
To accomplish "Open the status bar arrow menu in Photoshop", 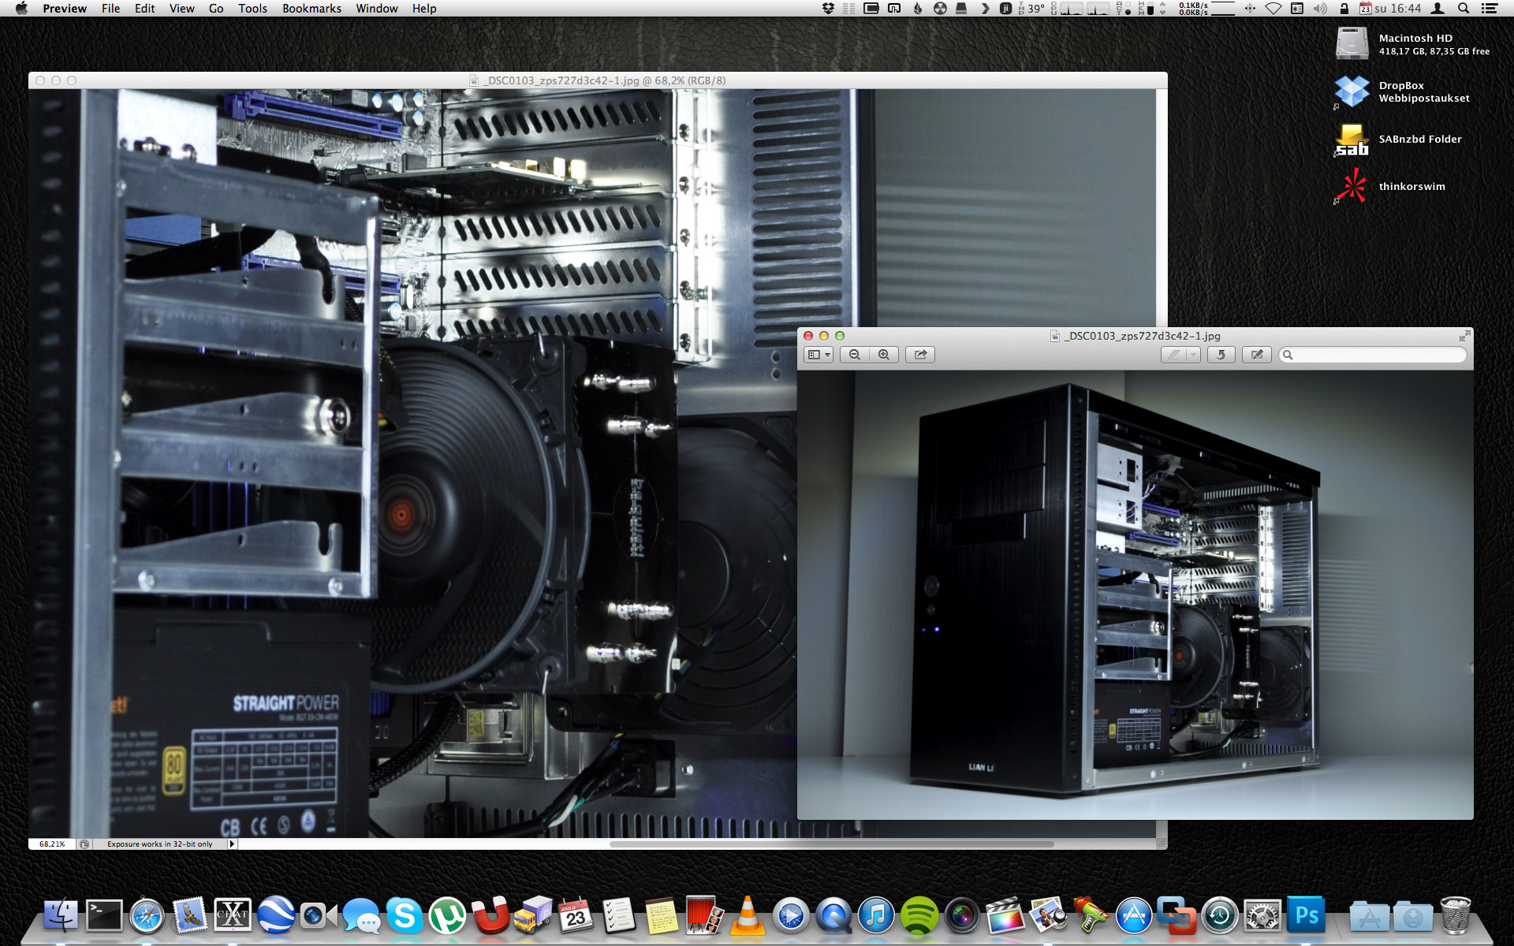I will pyautogui.click(x=232, y=844).
